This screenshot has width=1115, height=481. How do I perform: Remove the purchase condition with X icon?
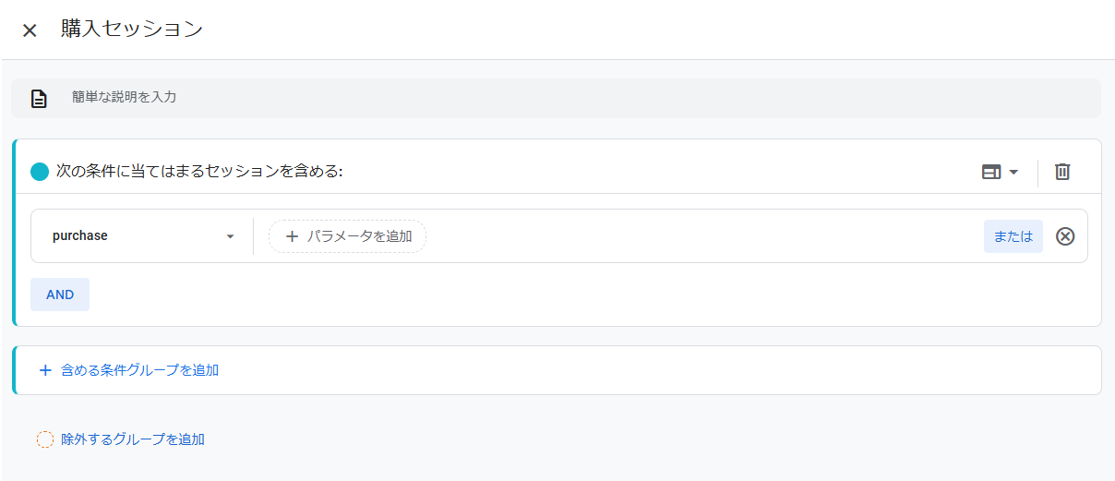(1065, 236)
